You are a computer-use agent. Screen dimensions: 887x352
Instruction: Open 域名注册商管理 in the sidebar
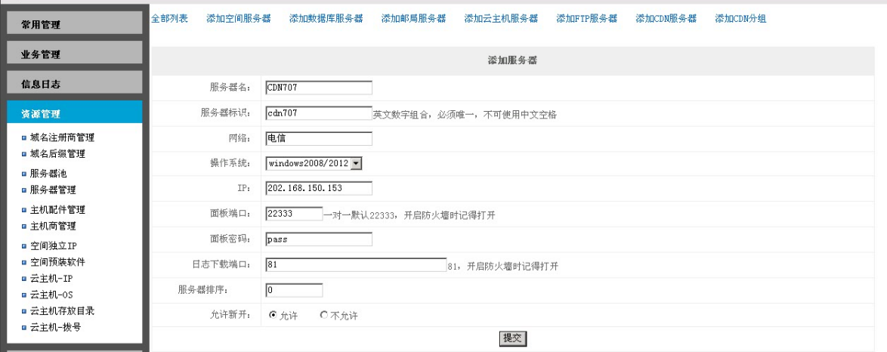[62, 137]
